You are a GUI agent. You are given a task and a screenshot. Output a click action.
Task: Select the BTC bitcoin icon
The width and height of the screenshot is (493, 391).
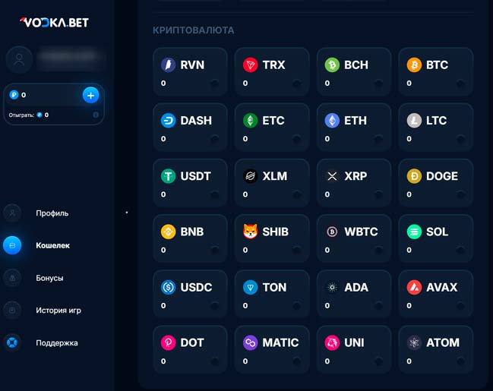tap(414, 65)
